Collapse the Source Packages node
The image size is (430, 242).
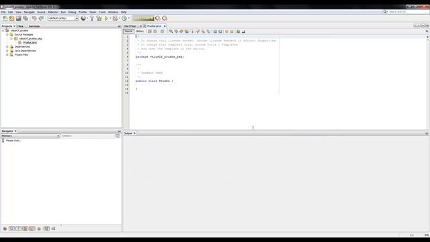7,34
